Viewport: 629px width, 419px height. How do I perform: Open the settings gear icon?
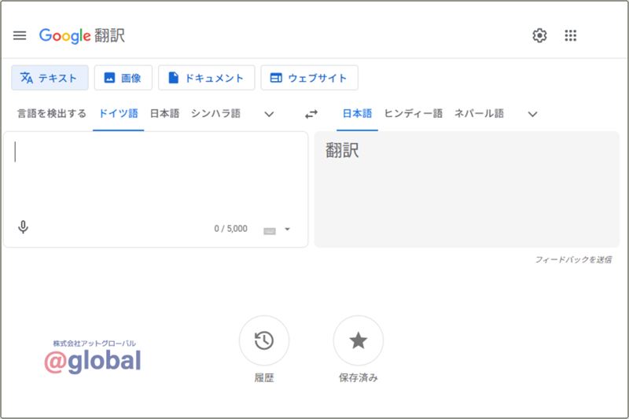[539, 35]
